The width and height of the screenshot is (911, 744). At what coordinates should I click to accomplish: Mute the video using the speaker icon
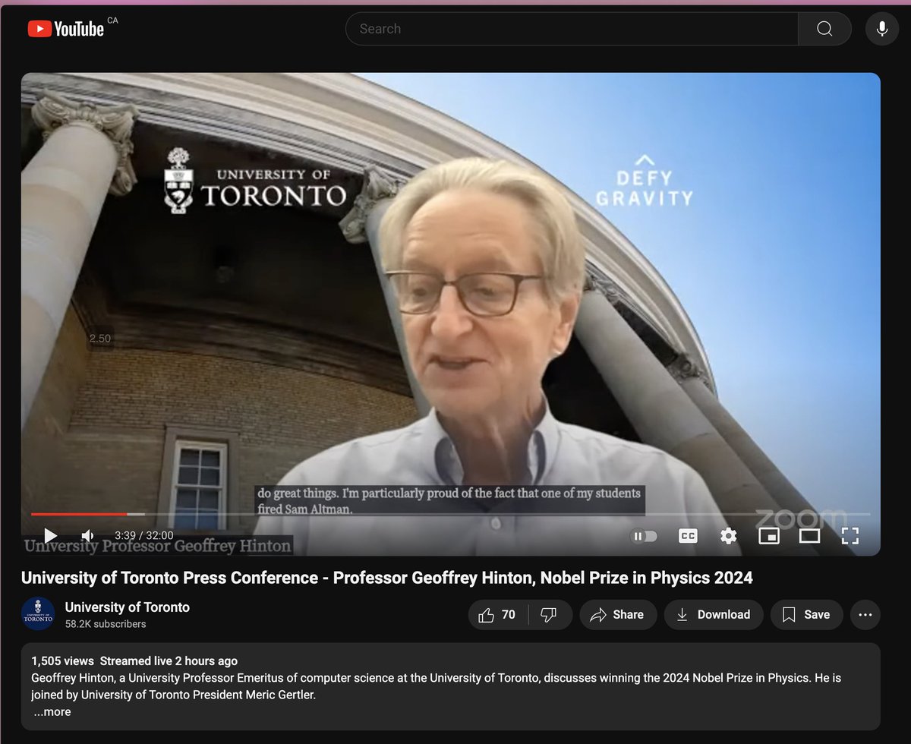coord(87,536)
